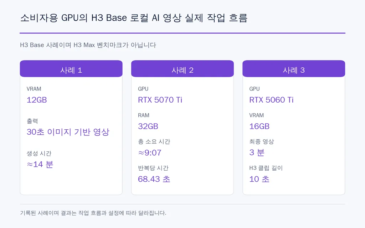The height and width of the screenshot is (228, 365).
Task: Click the title '소비자용 GPU의 H3 Base 로컬 AI 영상 실제 작업 흐름'
Action: tap(134, 18)
